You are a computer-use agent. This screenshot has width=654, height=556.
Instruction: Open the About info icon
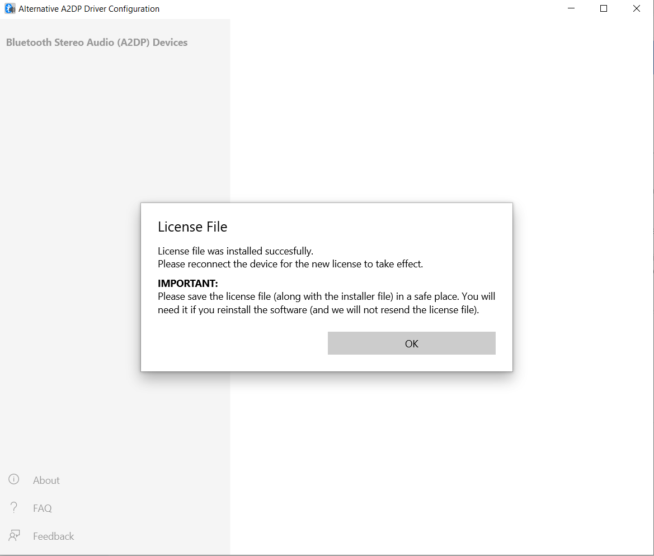[x=14, y=479]
